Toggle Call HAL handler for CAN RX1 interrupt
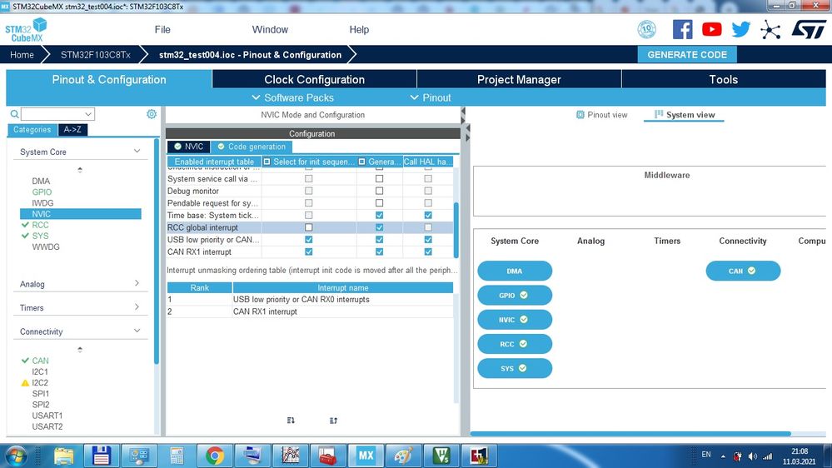 (428, 251)
